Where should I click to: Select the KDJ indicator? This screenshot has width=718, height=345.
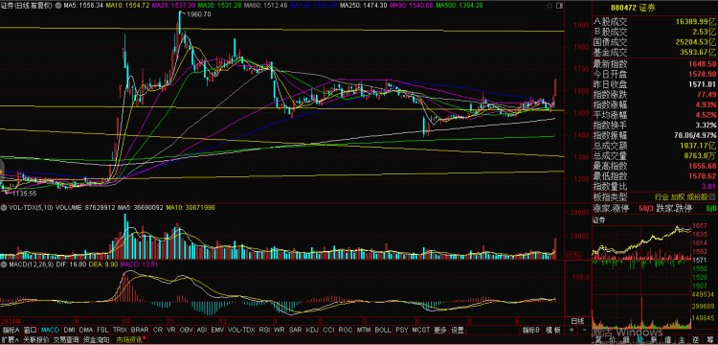click(x=311, y=330)
